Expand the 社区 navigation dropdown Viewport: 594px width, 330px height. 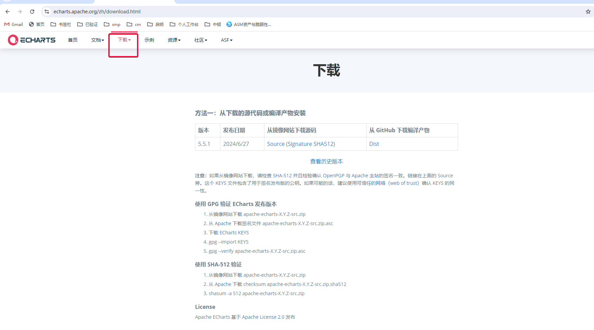point(201,40)
